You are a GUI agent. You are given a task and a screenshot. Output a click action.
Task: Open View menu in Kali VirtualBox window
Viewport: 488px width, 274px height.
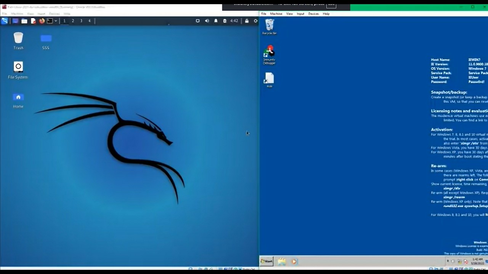click(x=30, y=14)
